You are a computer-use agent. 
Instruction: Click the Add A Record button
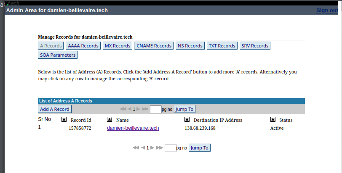pyautogui.click(x=55, y=109)
